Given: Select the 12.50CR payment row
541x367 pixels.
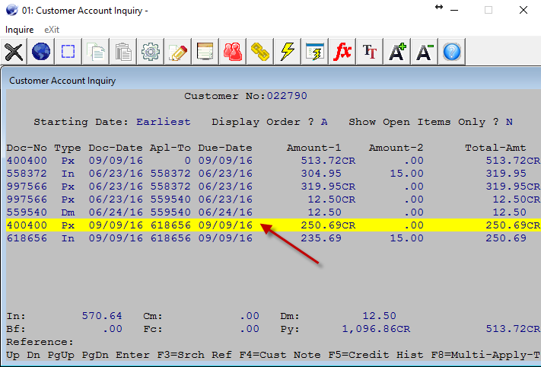Looking at the screenshot, I should coord(273,199).
